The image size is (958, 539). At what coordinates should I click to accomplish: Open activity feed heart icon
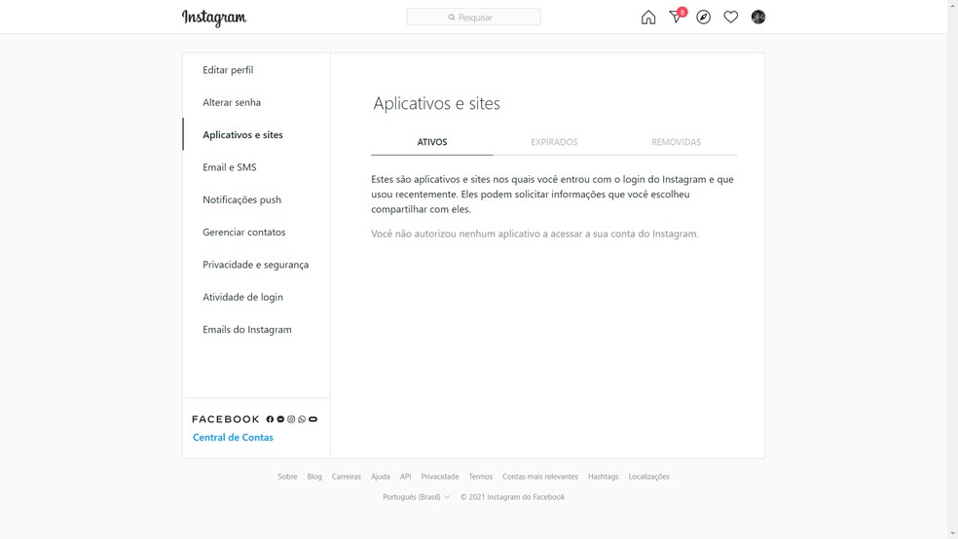(731, 18)
